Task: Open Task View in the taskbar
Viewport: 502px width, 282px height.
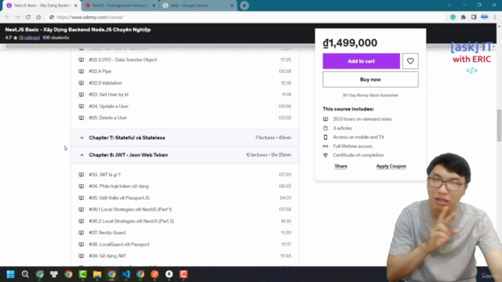Action: click(x=54, y=274)
